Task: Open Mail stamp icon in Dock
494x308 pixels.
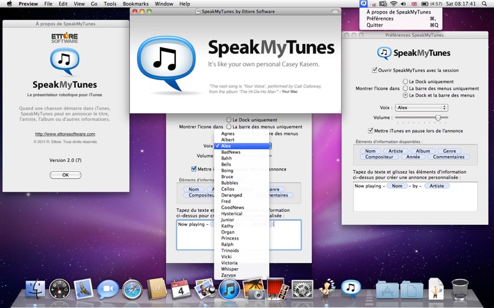Action: point(83,288)
